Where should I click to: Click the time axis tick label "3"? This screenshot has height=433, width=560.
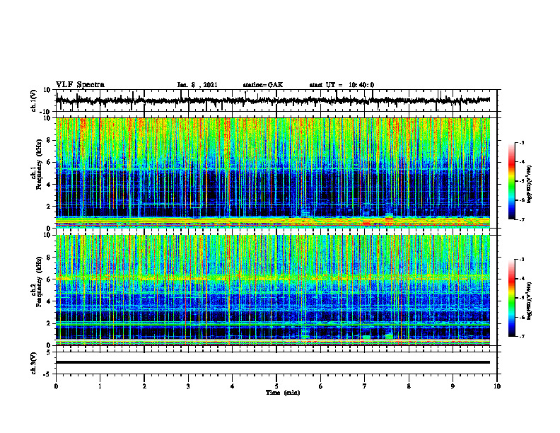188,386
